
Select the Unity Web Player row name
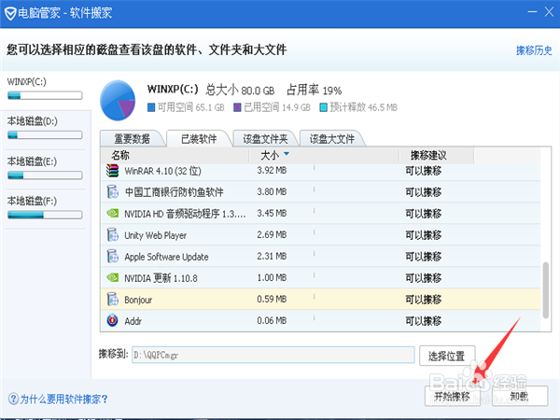pyautogui.click(x=155, y=235)
